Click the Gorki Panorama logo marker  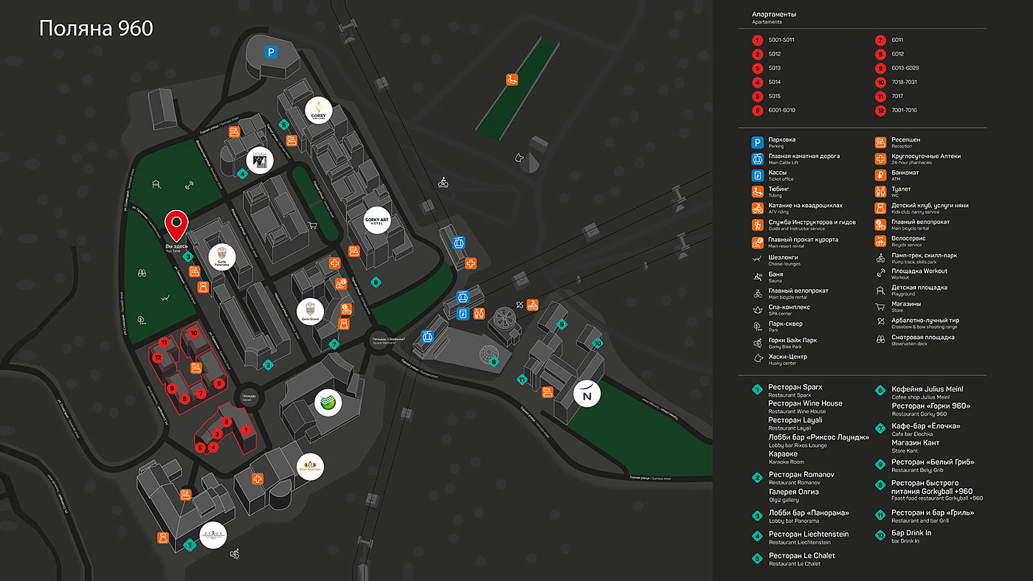[222, 256]
